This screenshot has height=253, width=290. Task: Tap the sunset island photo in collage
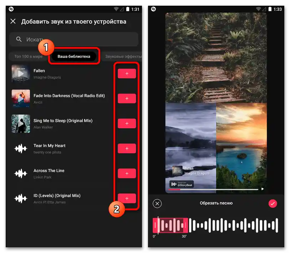point(241,148)
